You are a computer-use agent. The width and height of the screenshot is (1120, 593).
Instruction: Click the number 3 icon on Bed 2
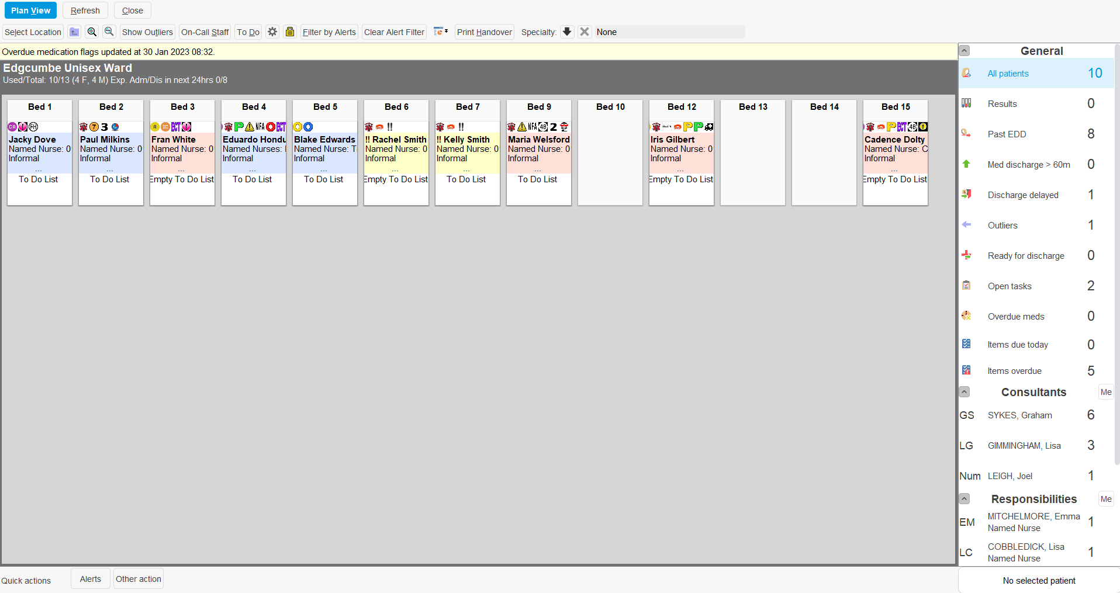tap(105, 127)
